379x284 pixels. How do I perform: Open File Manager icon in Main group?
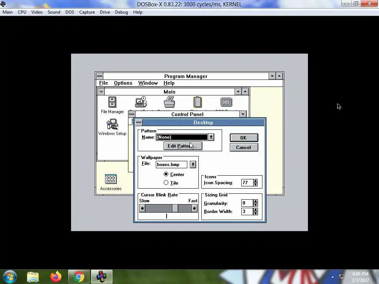coord(112,102)
